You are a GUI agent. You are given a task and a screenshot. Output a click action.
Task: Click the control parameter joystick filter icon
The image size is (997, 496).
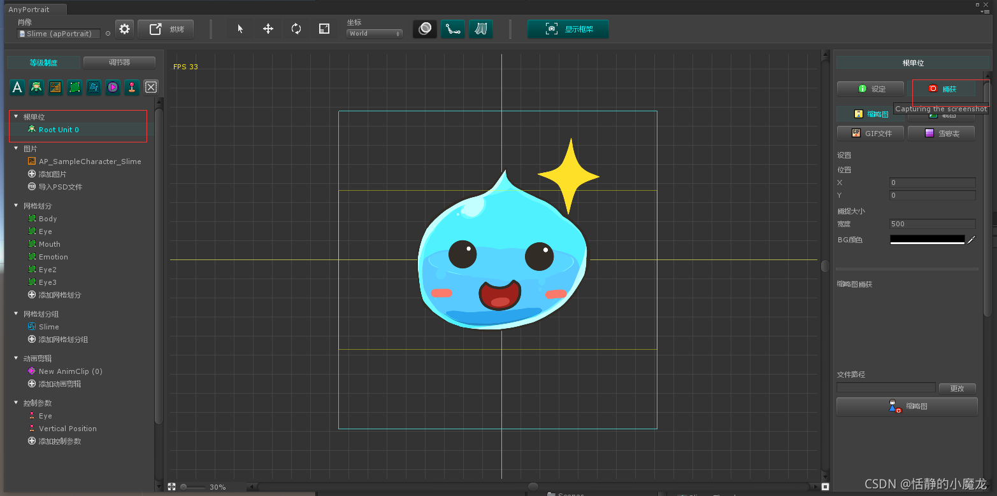[132, 87]
